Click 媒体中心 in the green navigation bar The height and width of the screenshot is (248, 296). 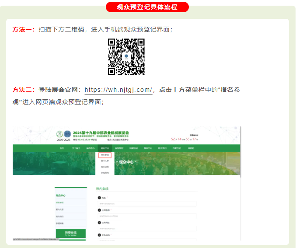click(148, 148)
